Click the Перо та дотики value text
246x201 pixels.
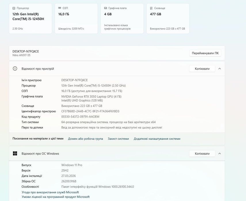pos(112,128)
